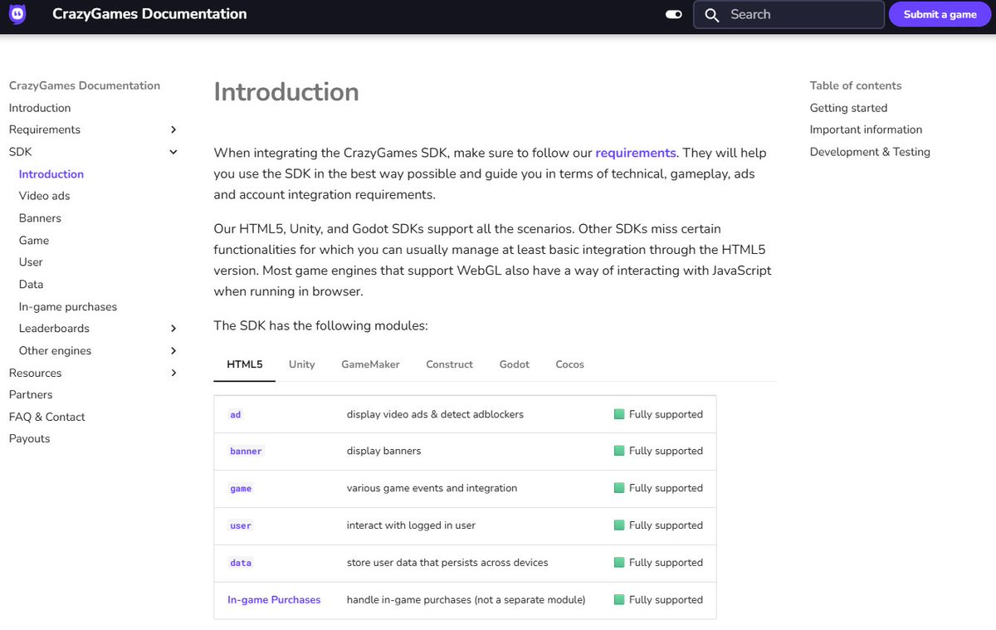Expand the Requirements chevron in sidebar
The image size is (996, 630).
pyautogui.click(x=173, y=129)
